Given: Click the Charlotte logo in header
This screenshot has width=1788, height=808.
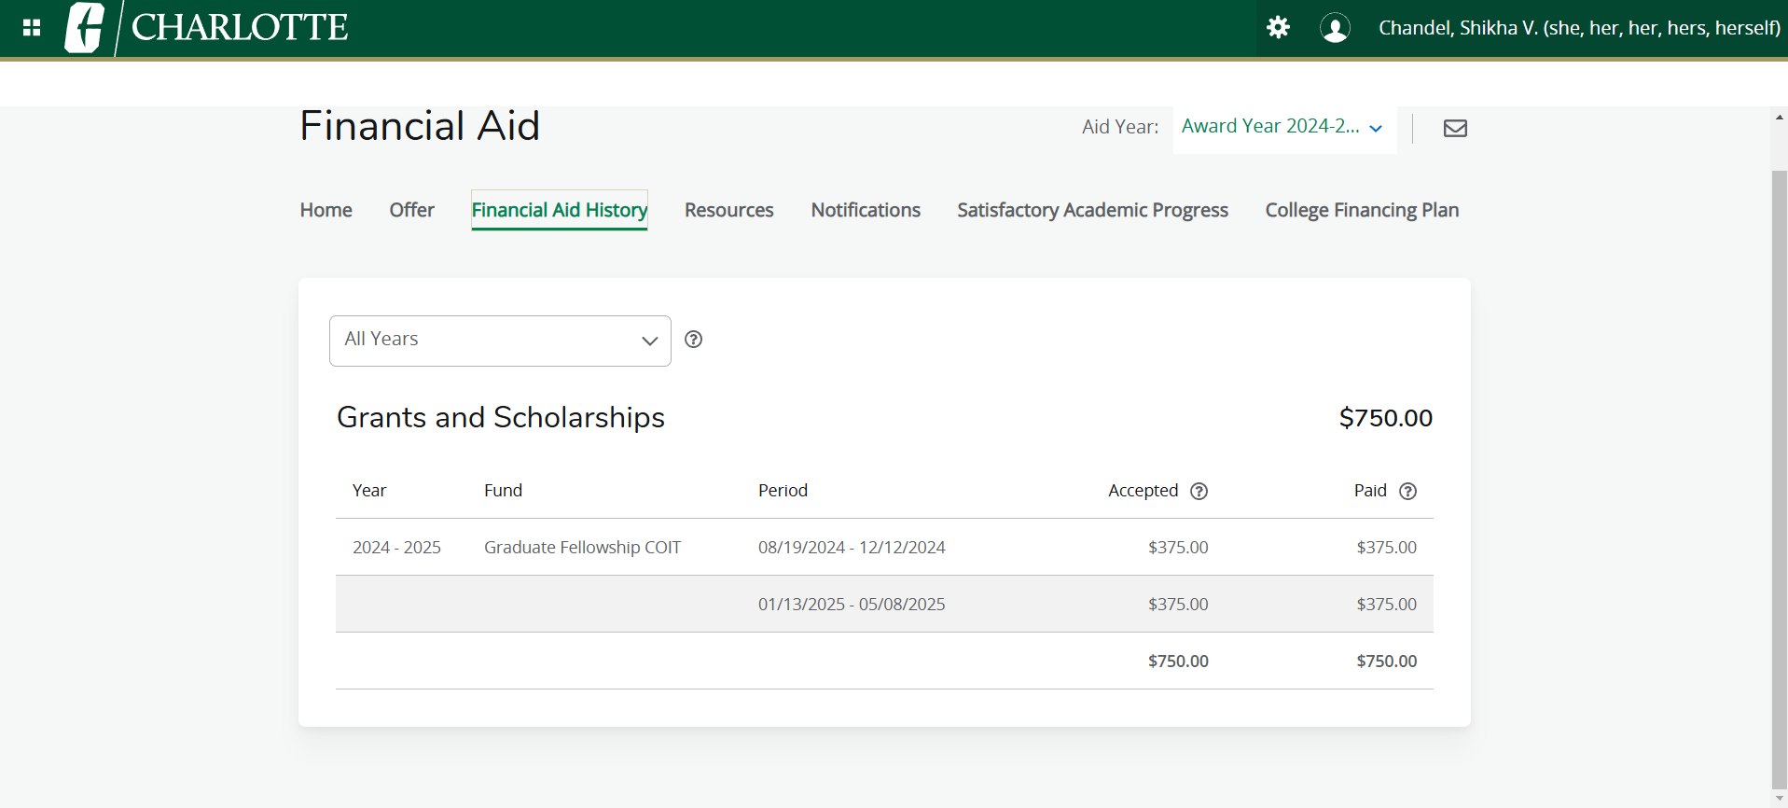Looking at the screenshot, I should (x=207, y=28).
